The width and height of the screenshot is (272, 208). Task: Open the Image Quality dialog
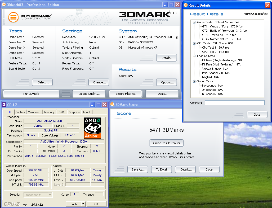pos(90,94)
